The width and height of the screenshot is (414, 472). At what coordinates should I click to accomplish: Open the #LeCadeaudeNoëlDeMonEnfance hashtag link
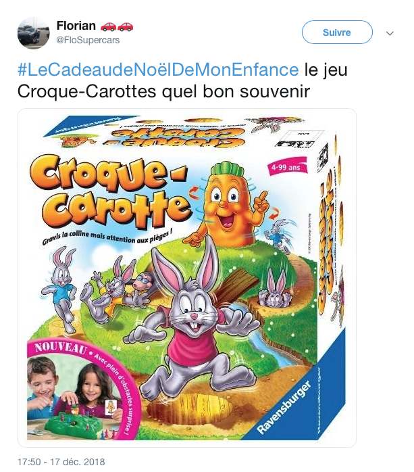click(x=158, y=70)
